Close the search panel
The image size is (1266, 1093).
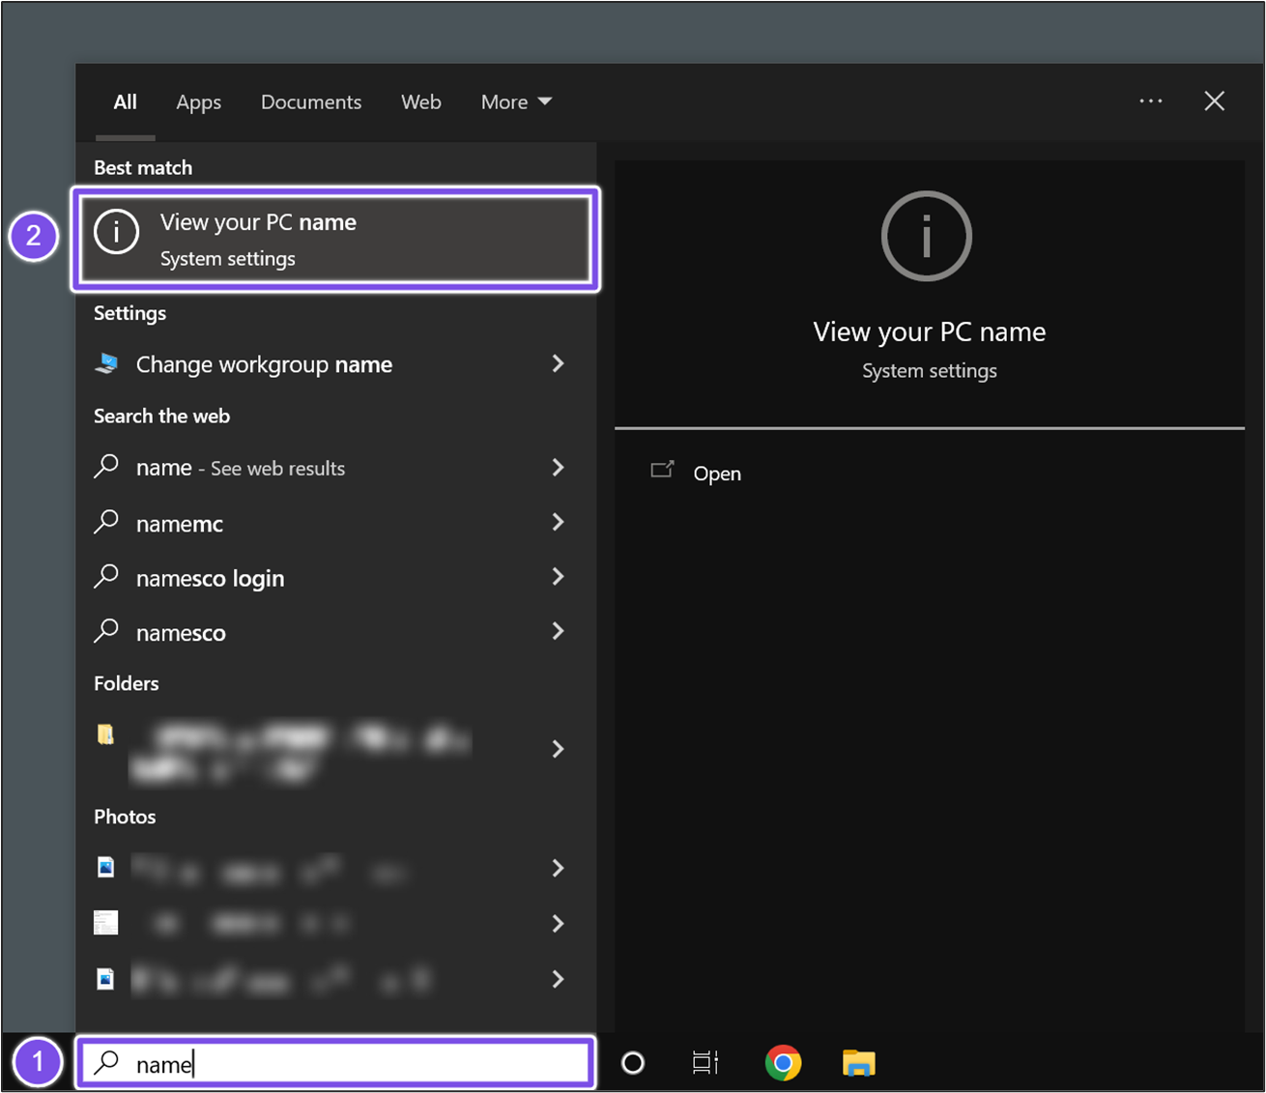pyautogui.click(x=1214, y=101)
